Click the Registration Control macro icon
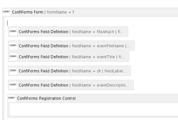 click(12, 98)
